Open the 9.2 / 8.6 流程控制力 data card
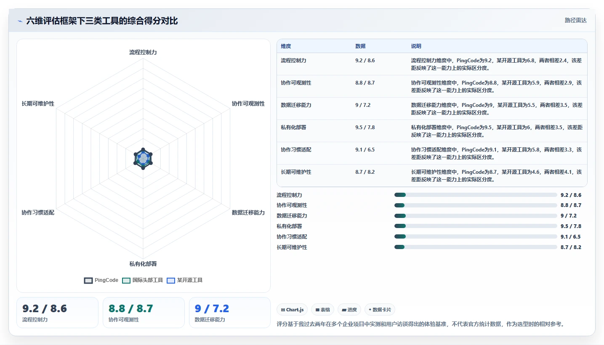 pyautogui.click(x=57, y=313)
